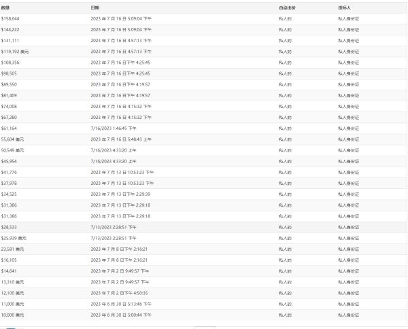Select the $89,550 bid amount
The height and width of the screenshot is (329, 408).
point(10,84)
